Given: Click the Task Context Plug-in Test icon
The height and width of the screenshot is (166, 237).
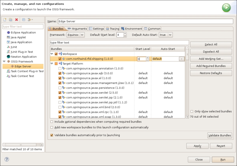Looking at the screenshot, I should click(x=9, y=71).
